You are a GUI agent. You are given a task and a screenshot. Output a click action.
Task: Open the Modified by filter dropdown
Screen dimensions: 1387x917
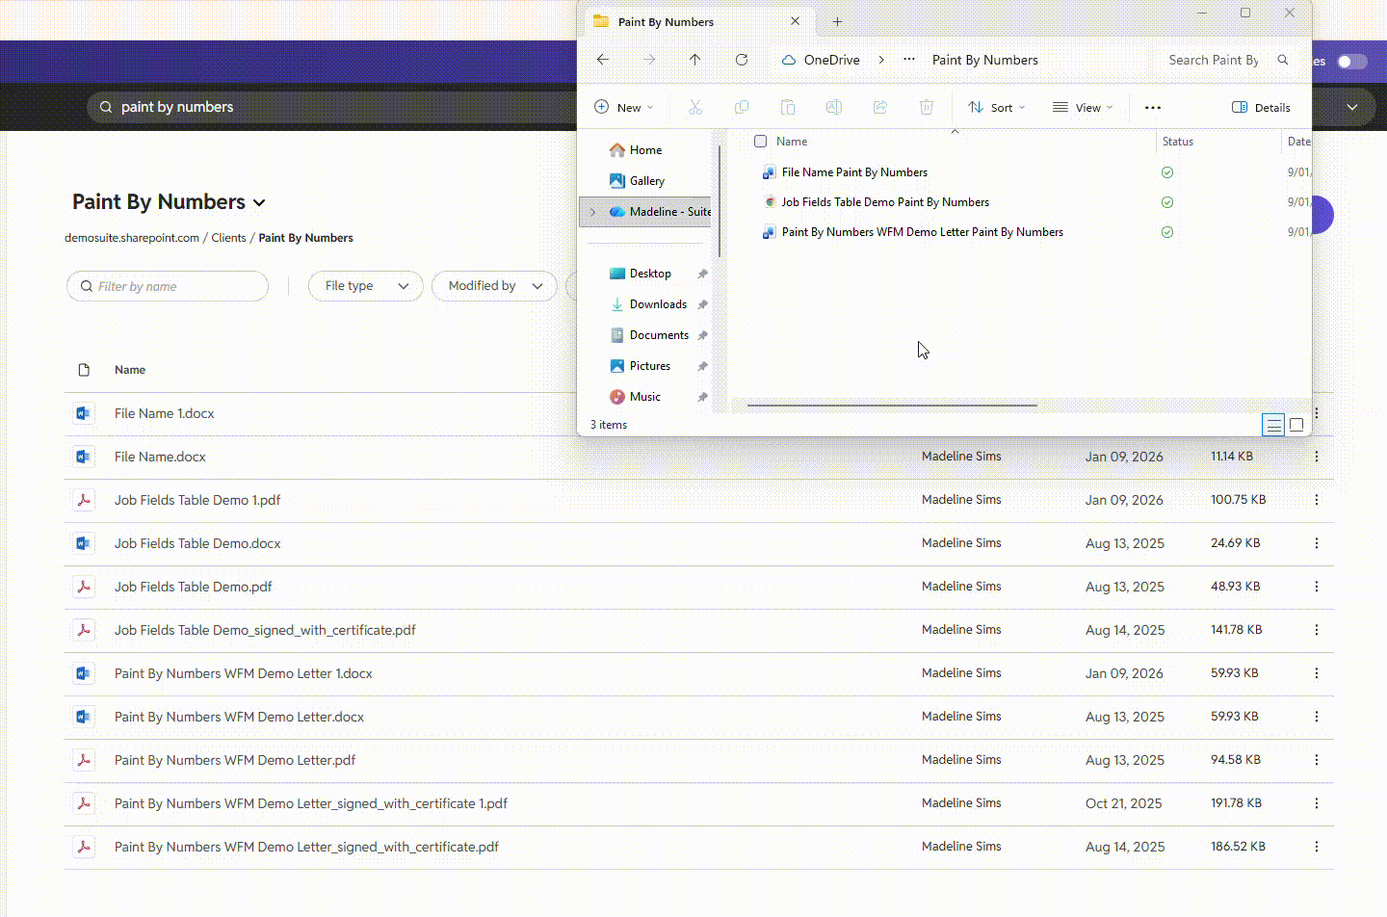(494, 286)
